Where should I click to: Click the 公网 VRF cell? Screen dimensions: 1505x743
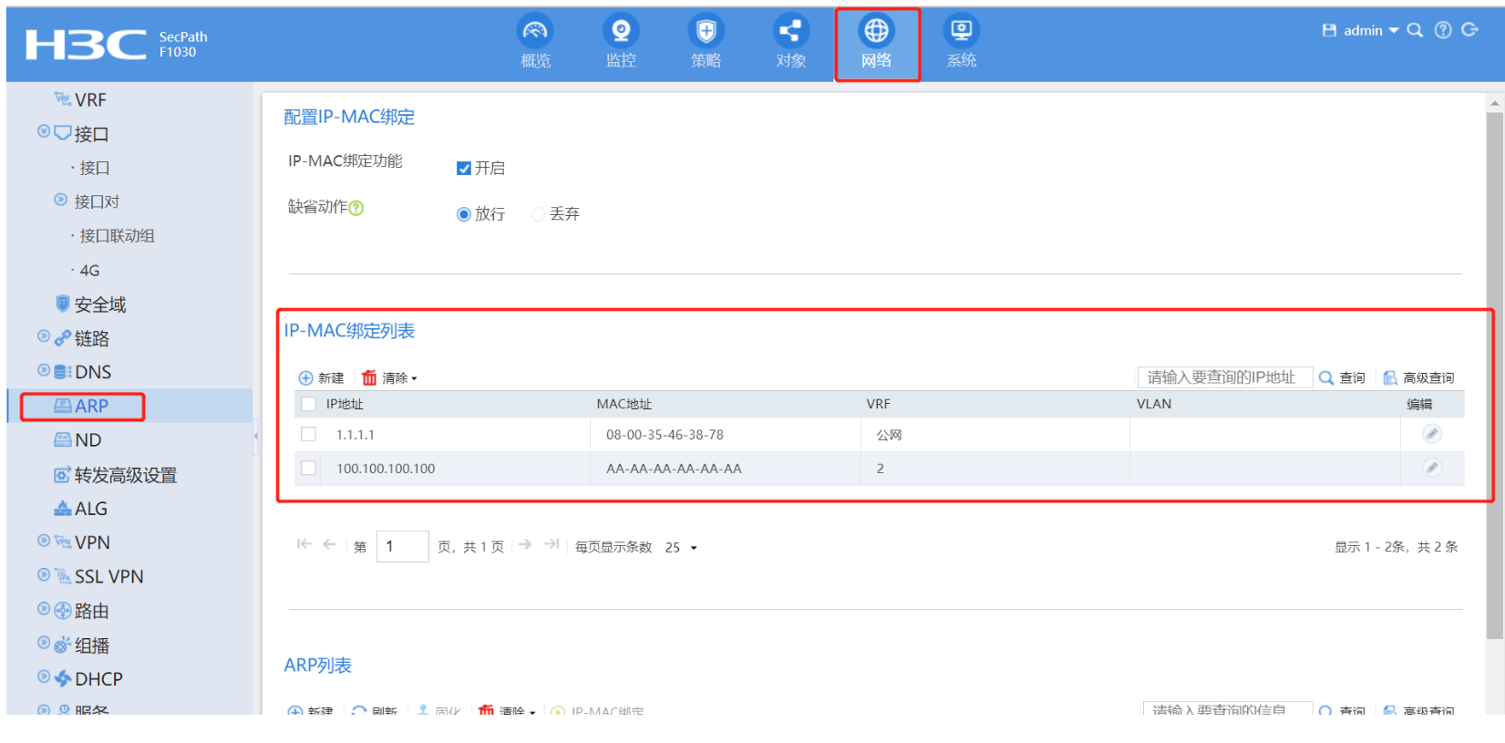pos(889,435)
